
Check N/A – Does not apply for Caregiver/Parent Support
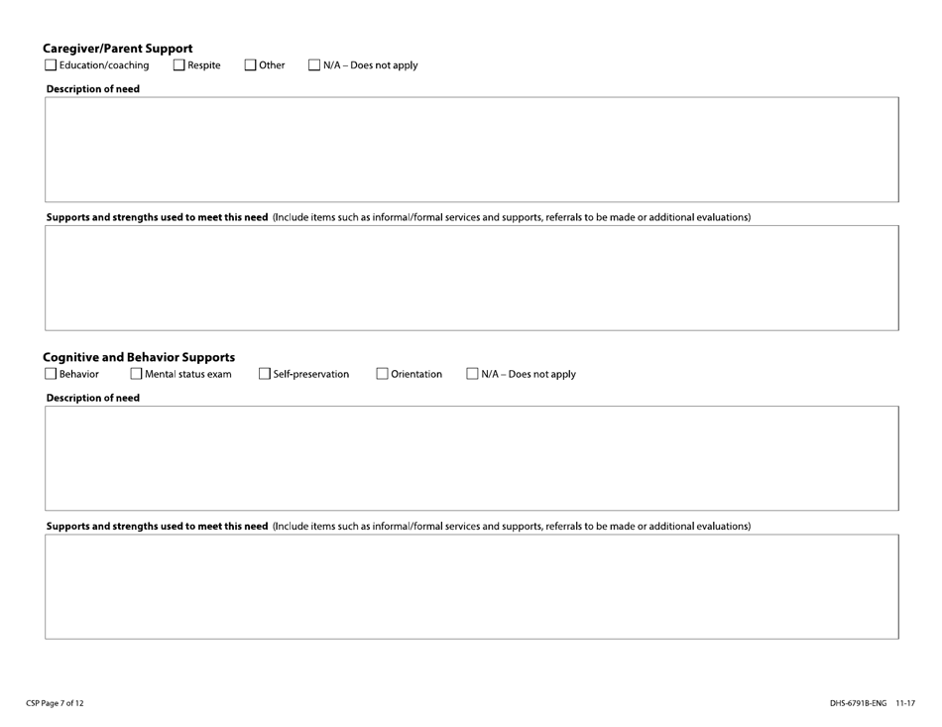point(314,64)
